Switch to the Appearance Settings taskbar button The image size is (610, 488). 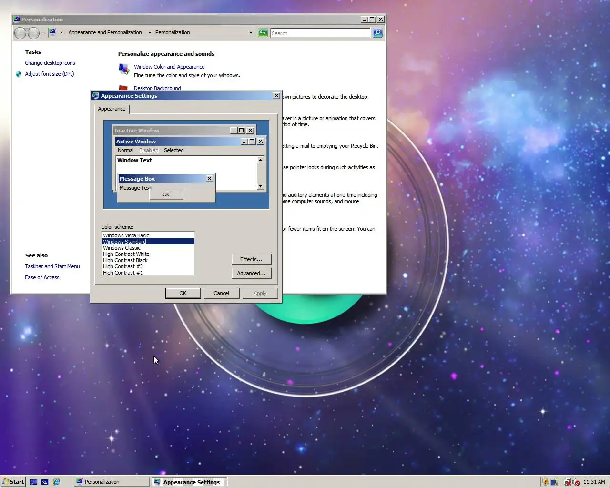[x=190, y=482]
